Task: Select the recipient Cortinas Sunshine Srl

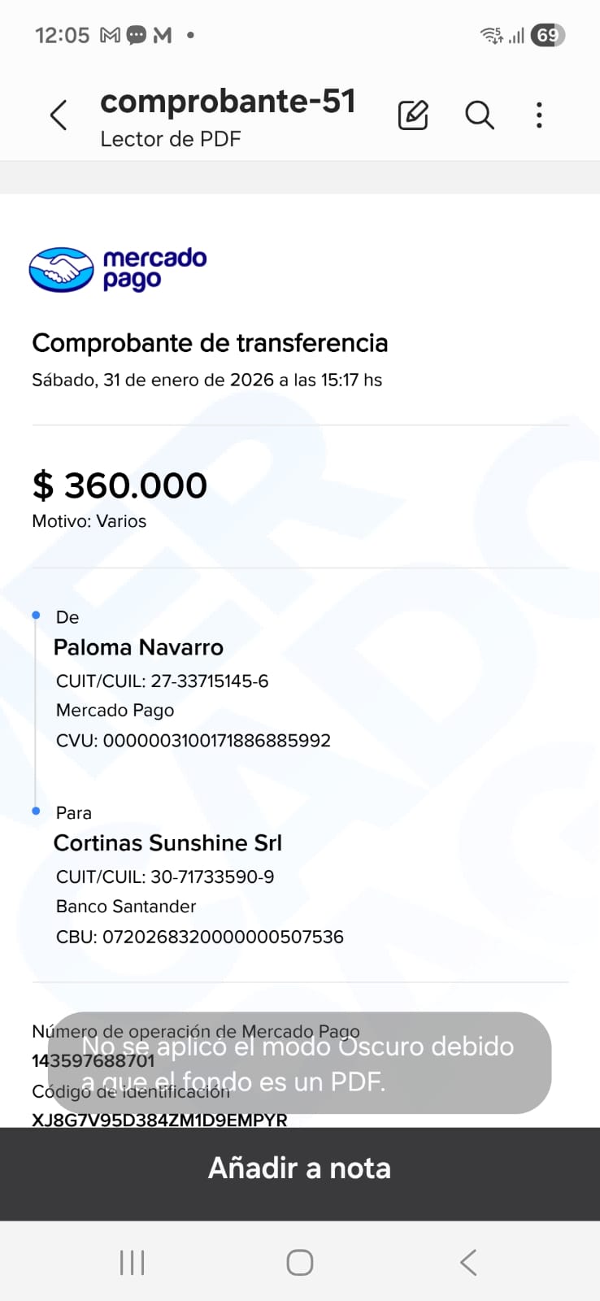Action: (x=167, y=843)
